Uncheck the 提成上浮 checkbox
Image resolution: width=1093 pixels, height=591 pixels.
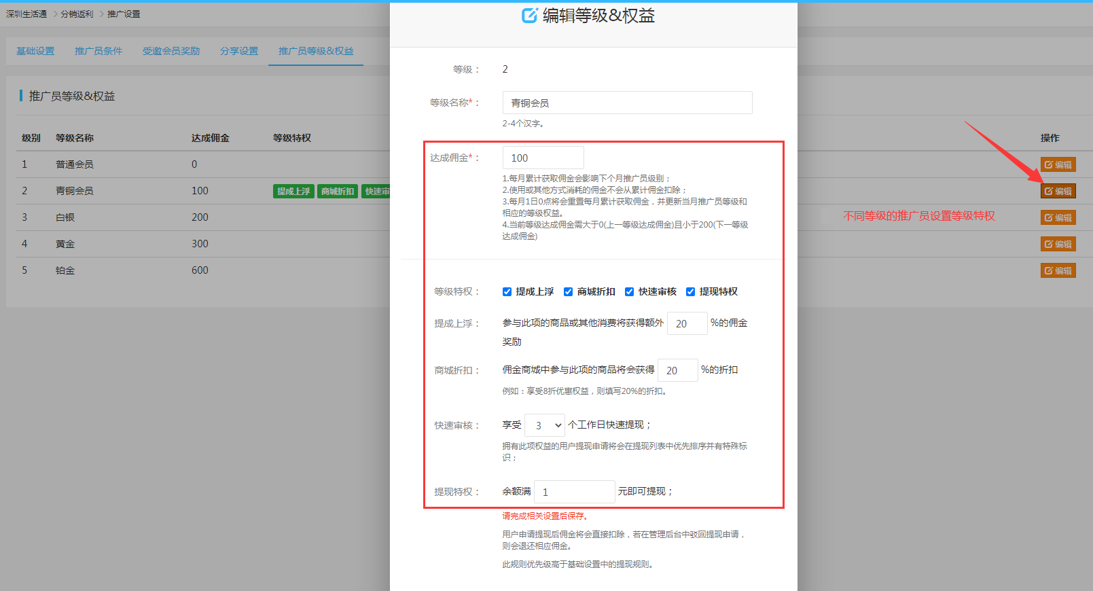507,292
